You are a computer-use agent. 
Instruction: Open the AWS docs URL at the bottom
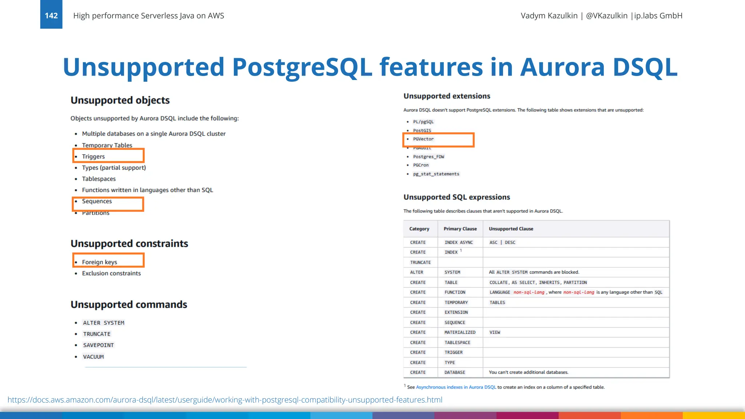[225, 400]
